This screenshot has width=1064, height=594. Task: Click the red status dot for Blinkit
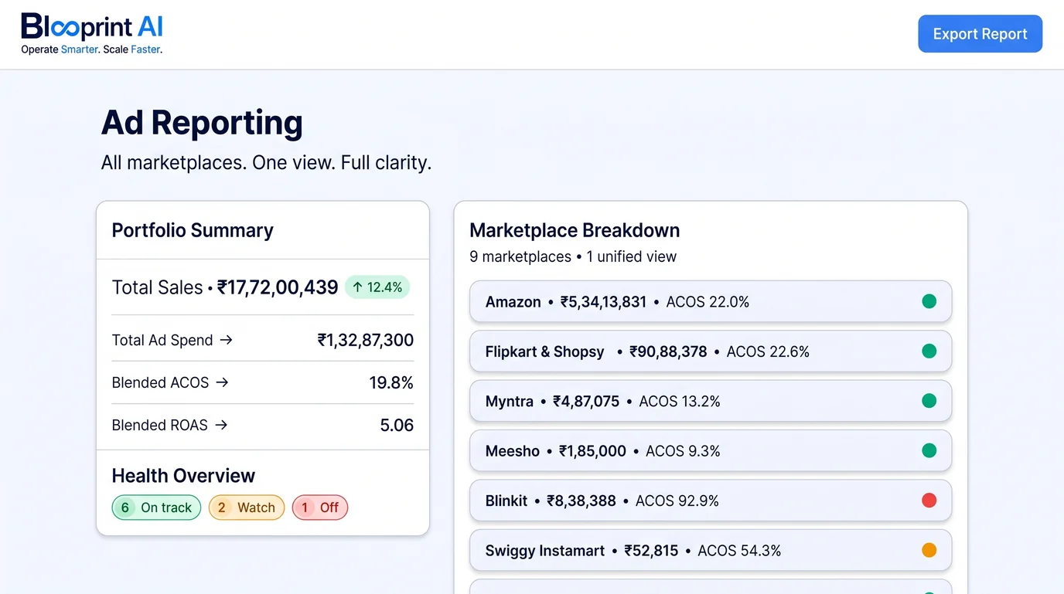pos(929,501)
